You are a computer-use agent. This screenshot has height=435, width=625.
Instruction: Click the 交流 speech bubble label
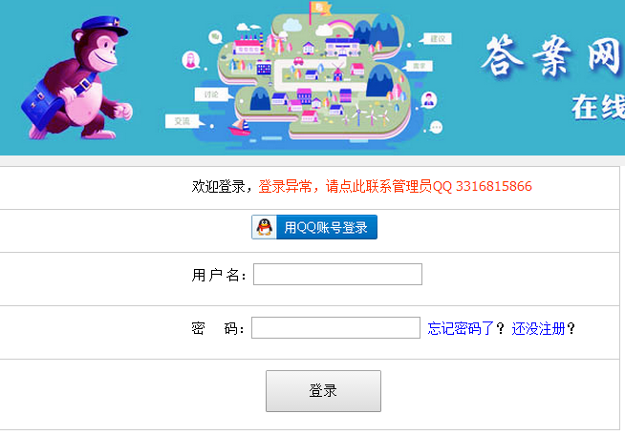pos(183,121)
